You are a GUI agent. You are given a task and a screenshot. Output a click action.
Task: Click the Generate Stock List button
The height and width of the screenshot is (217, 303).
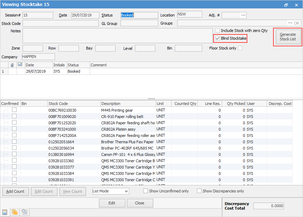pyautogui.click(x=288, y=37)
